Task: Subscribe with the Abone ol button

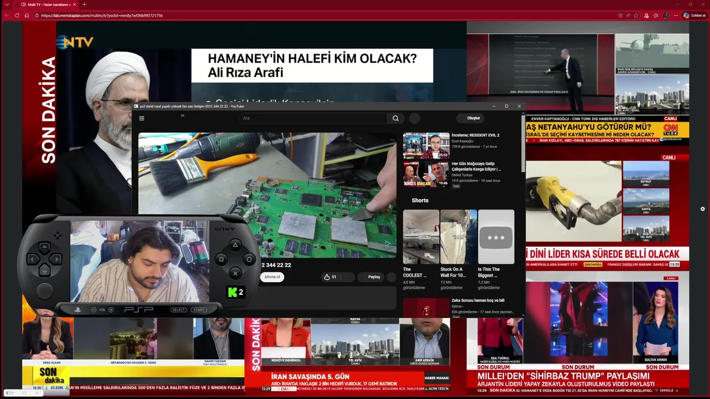Action: pyautogui.click(x=272, y=277)
